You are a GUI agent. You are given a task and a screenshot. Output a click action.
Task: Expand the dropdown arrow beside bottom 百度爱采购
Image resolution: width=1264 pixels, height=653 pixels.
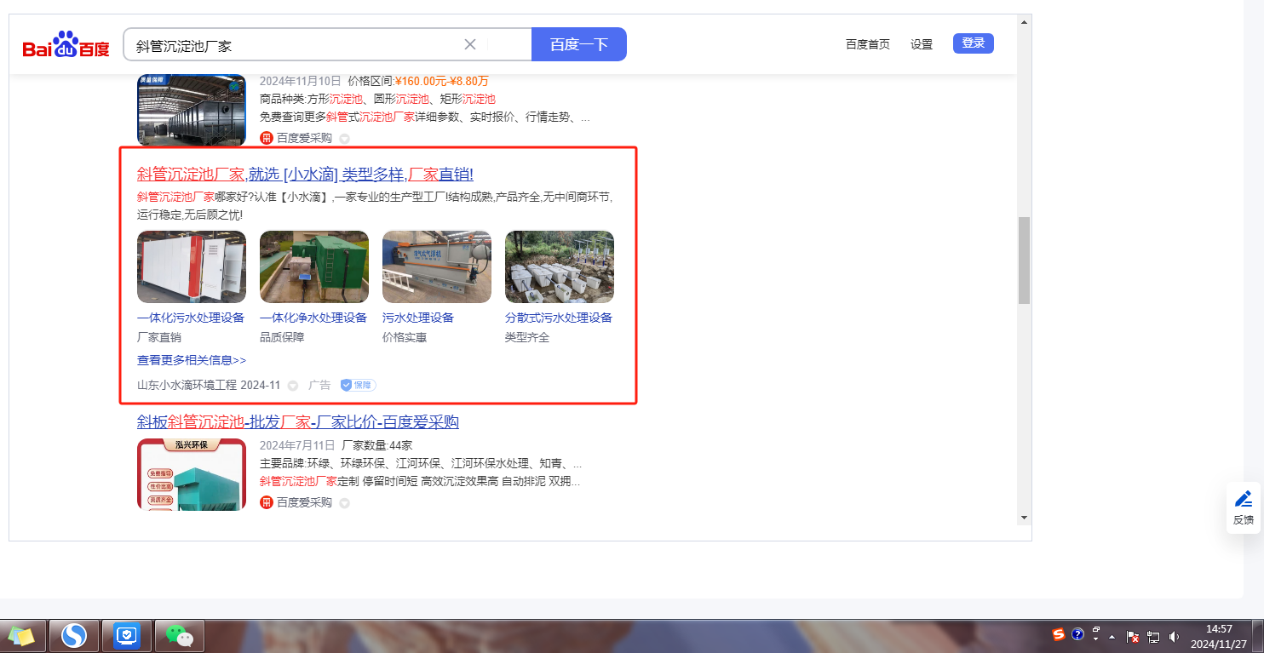coord(344,503)
